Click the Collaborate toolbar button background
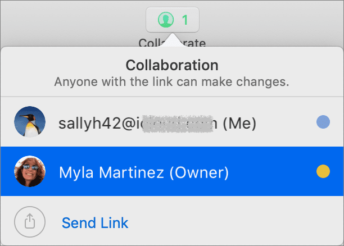344x246 pixels. [x=173, y=20]
